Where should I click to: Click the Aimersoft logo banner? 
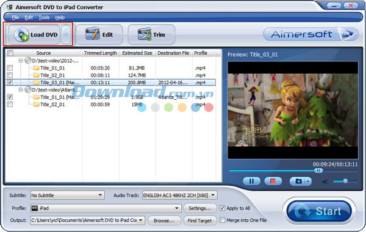310,34
